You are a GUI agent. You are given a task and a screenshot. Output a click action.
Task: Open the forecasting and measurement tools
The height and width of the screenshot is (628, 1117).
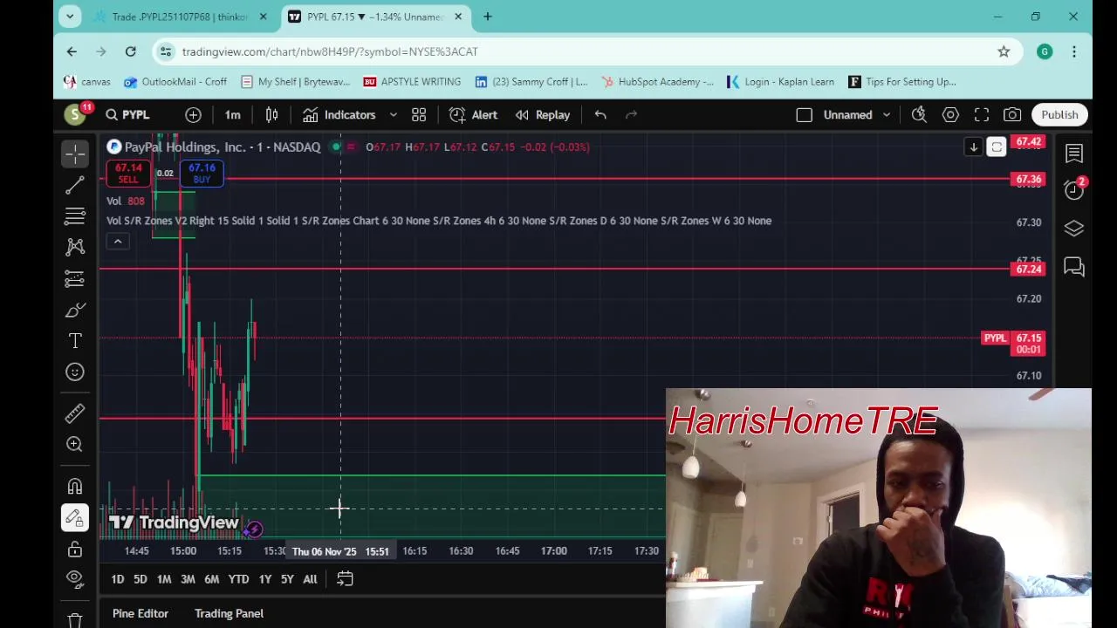tap(75, 278)
